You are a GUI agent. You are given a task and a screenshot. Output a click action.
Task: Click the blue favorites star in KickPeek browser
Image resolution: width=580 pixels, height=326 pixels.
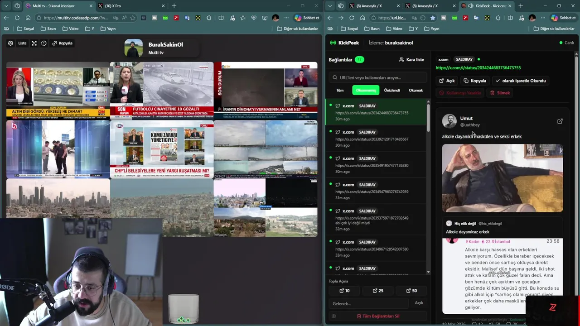coord(432,18)
